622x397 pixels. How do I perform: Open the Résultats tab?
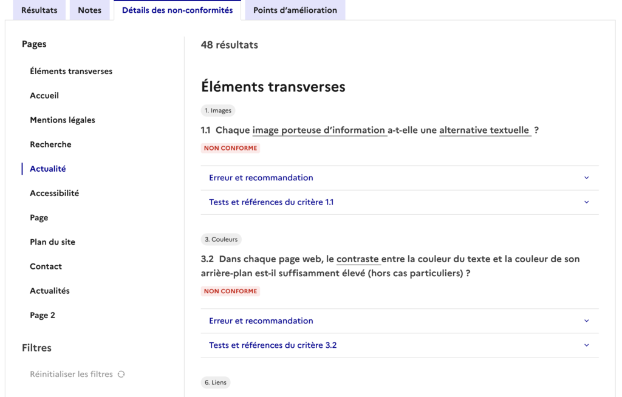pos(39,10)
